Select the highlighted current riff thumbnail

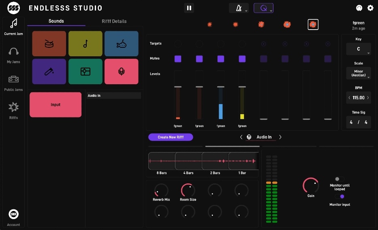click(x=313, y=25)
